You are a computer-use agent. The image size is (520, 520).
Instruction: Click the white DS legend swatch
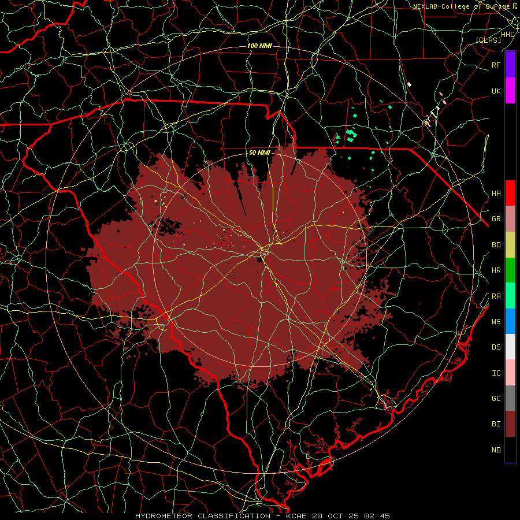click(x=510, y=347)
